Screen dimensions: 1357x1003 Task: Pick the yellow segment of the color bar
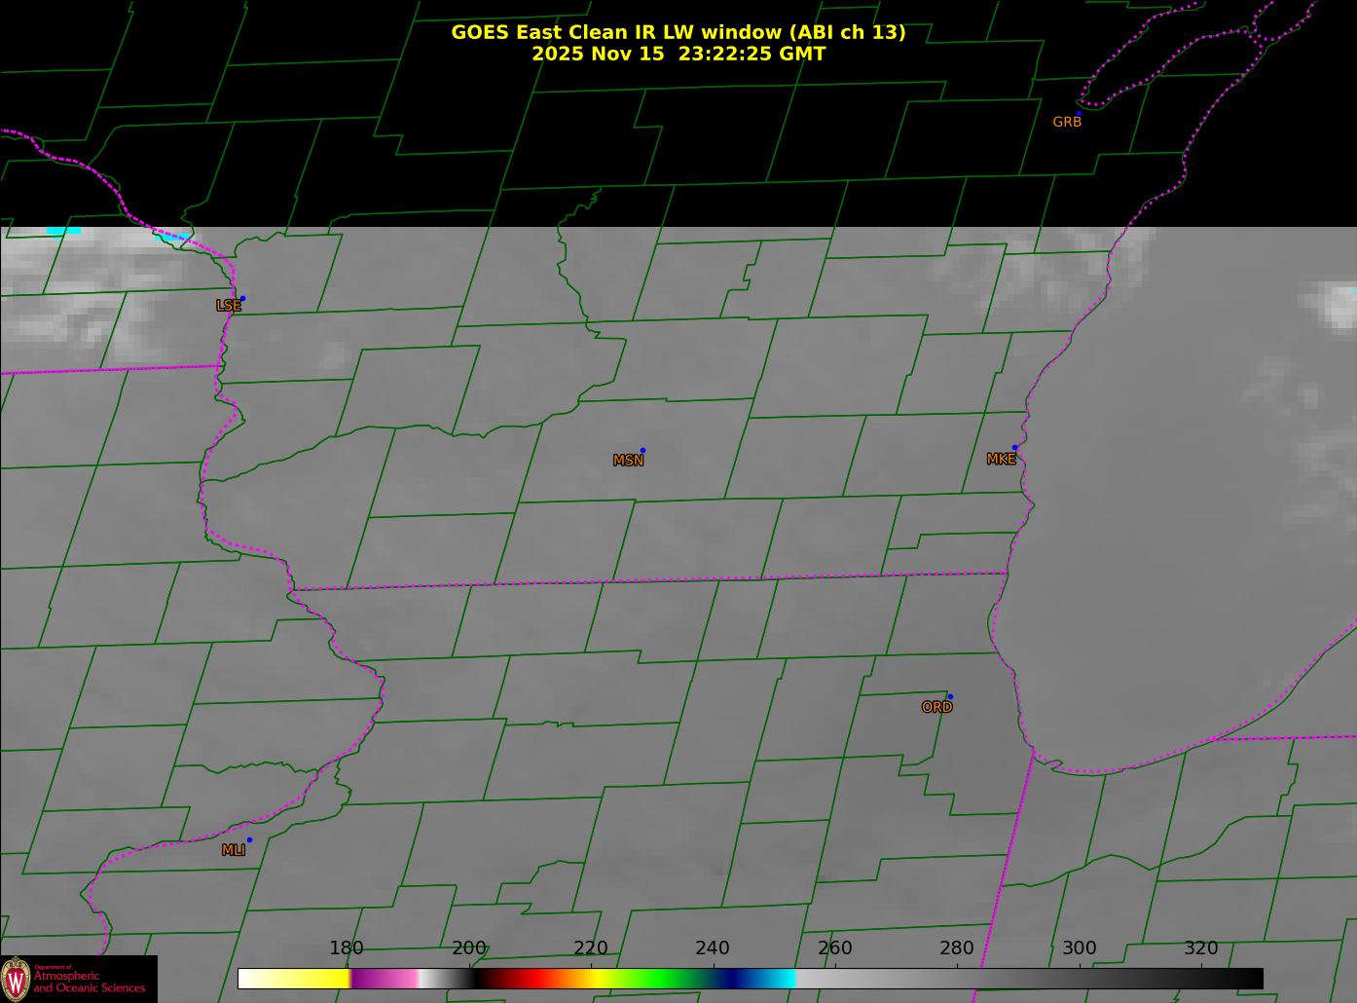312,978
